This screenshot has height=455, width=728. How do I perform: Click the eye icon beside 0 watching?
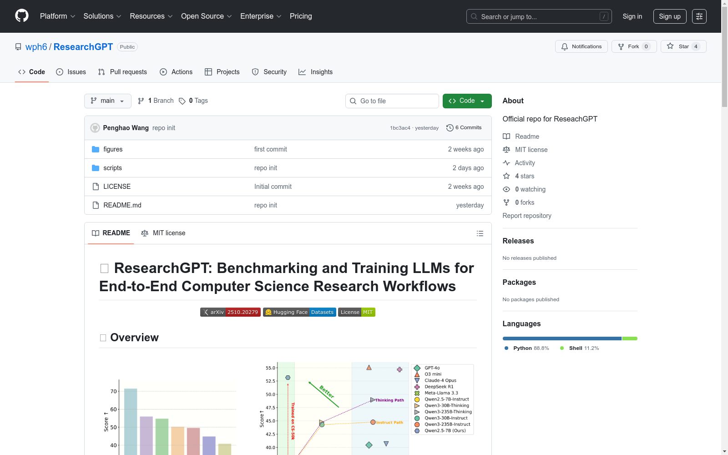pos(506,189)
